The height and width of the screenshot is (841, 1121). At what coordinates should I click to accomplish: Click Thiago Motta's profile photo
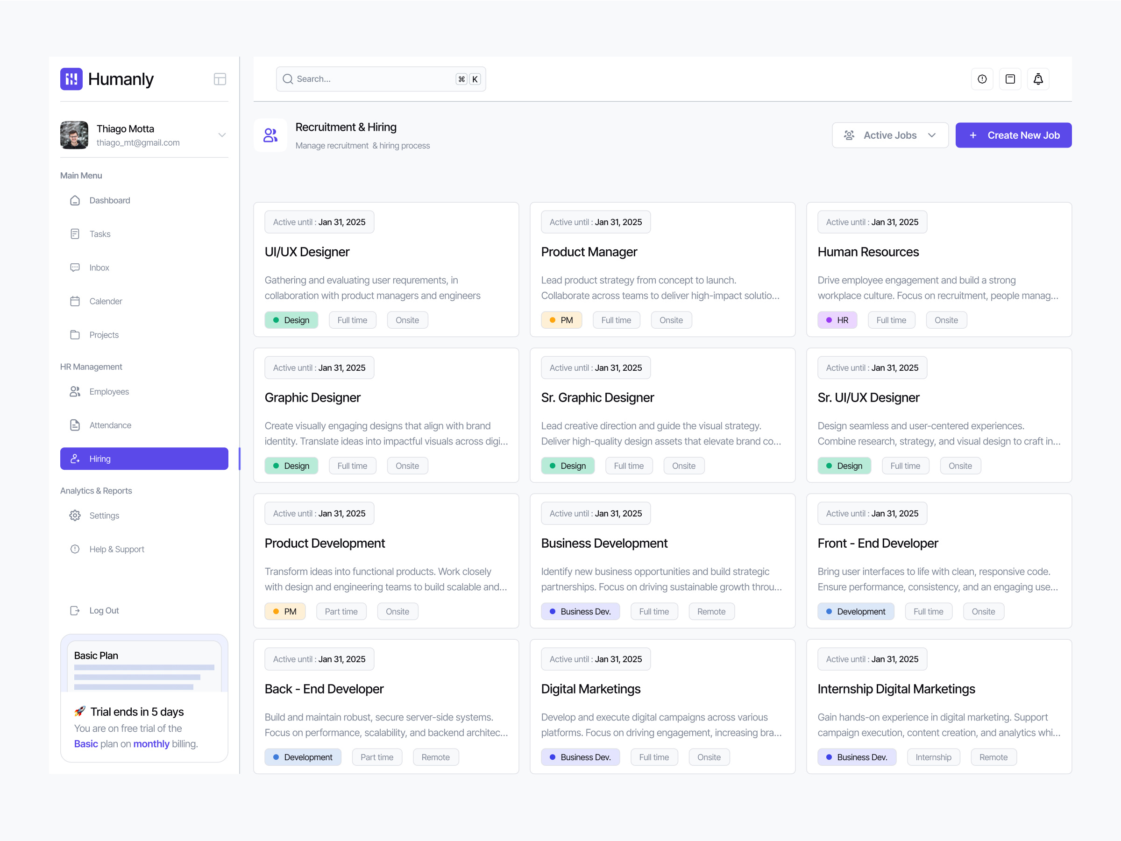74,135
